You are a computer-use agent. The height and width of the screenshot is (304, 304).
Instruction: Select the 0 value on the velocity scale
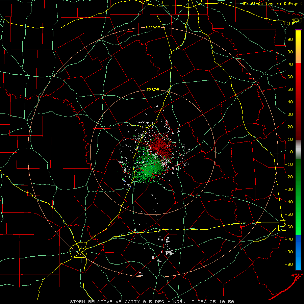point(292,152)
